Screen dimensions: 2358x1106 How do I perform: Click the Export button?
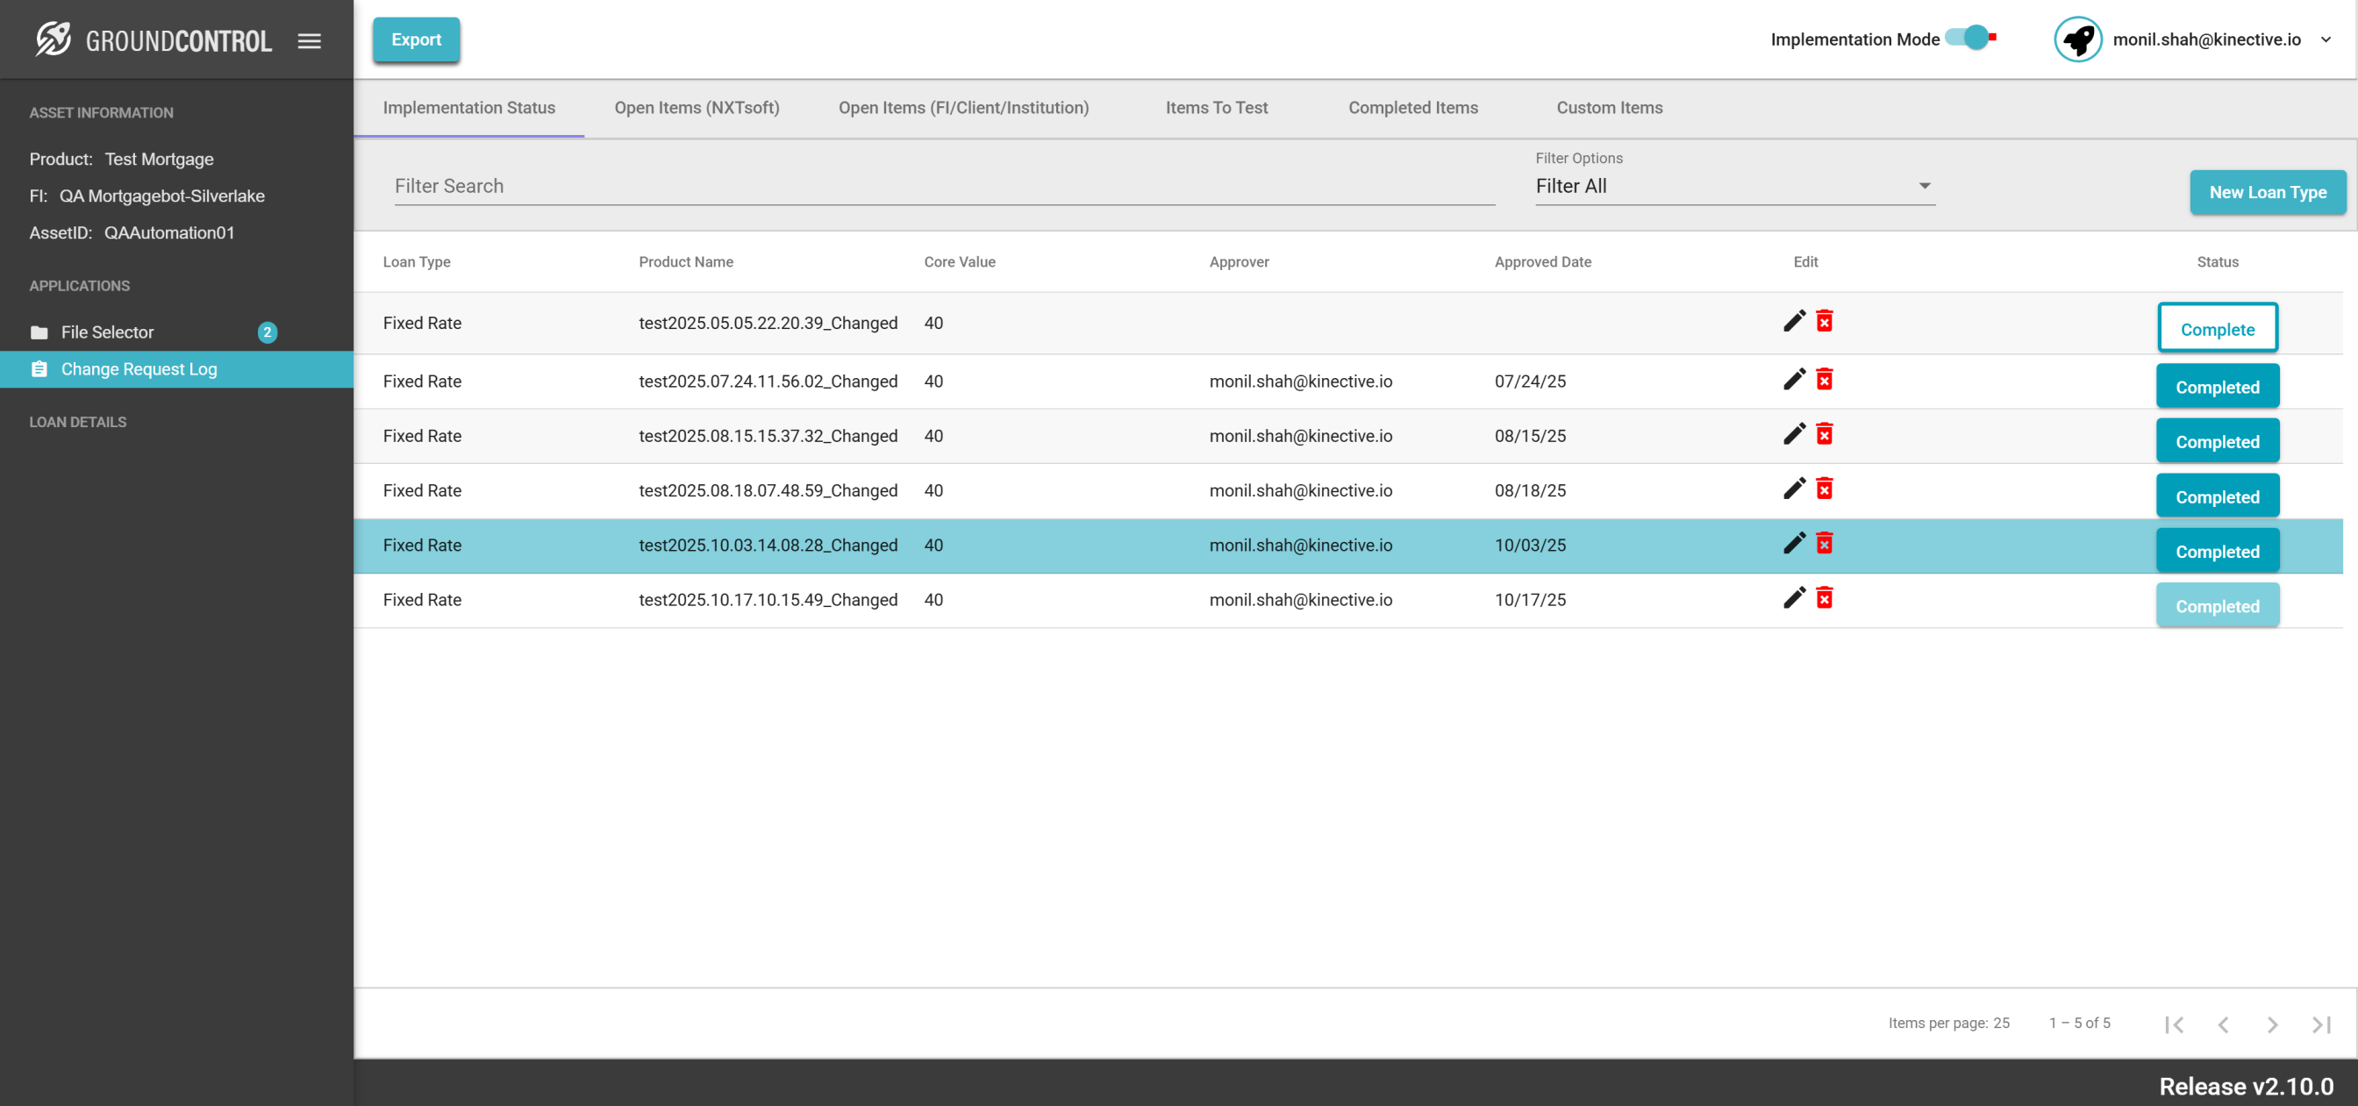[417, 39]
